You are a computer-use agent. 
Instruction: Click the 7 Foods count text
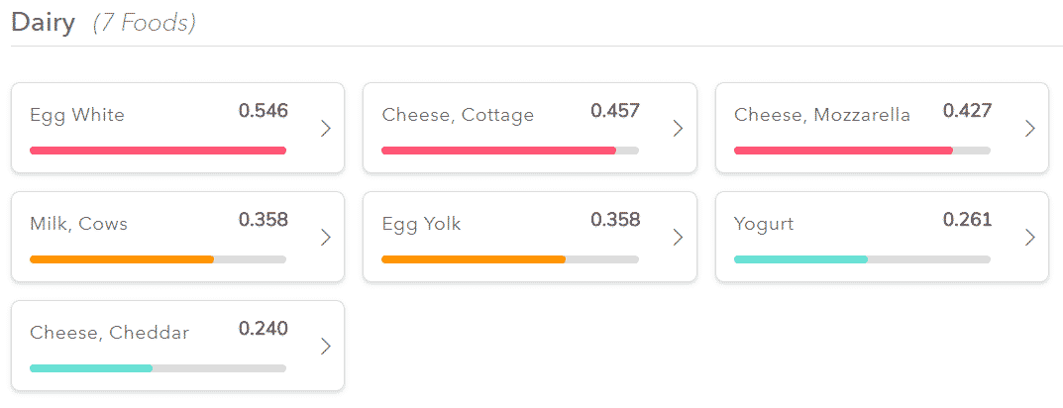pyautogui.click(x=145, y=24)
